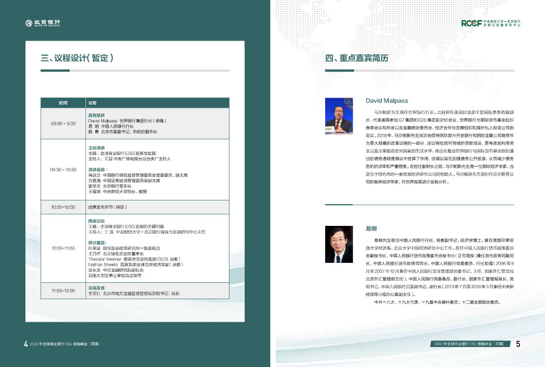Select the 09:30 – 10:50 time cell

(x=63, y=170)
